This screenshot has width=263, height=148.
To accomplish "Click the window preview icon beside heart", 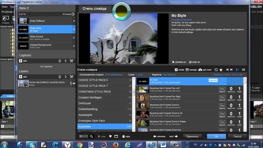I will tap(116, 136).
